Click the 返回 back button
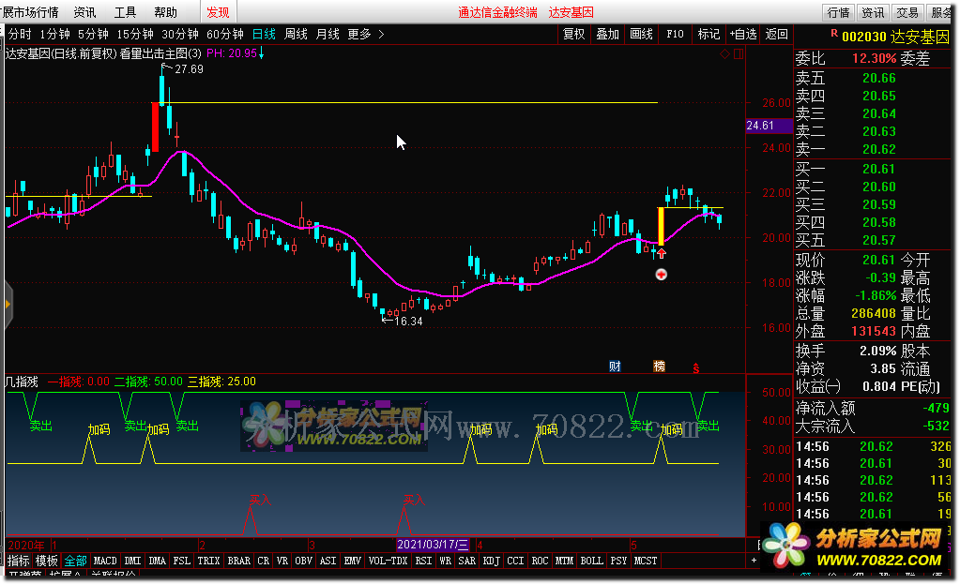The width and height of the screenshot is (960, 584). (x=776, y=35)
